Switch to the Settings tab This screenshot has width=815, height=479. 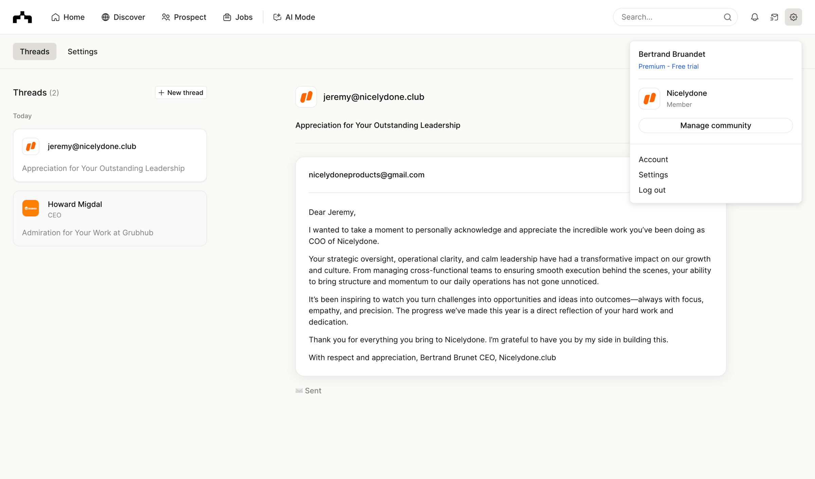click(83, 52)
